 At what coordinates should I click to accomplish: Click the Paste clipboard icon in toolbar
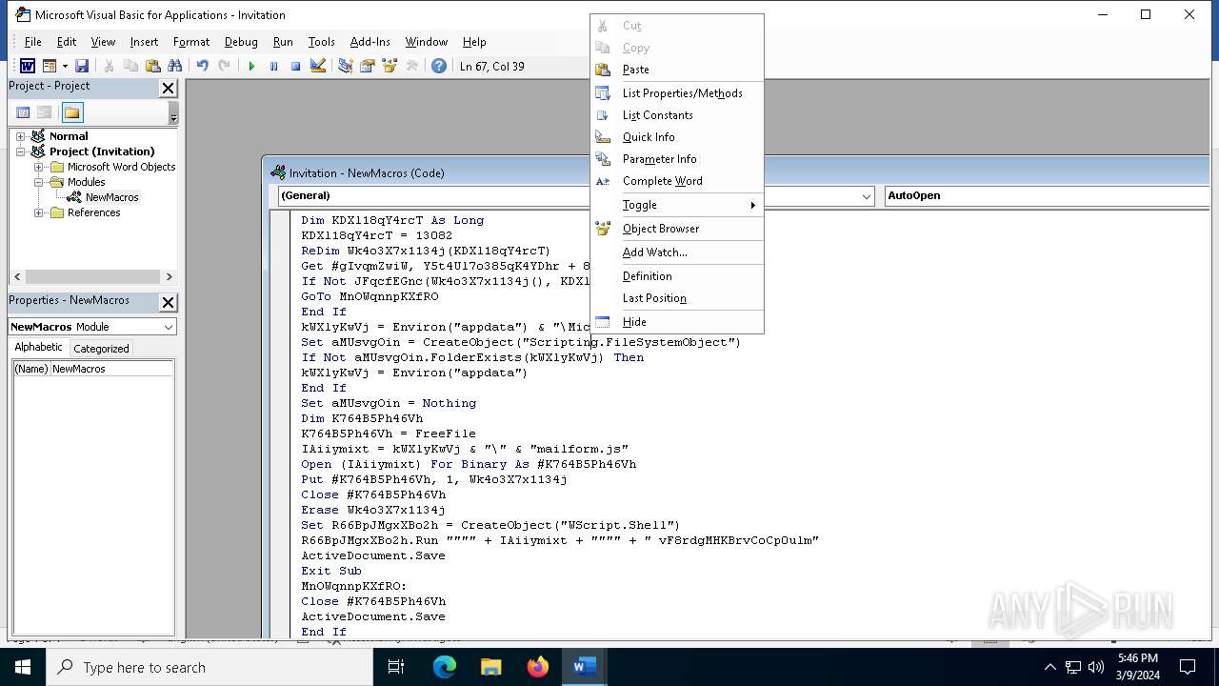pyautogui.click(x=152, y=66)
